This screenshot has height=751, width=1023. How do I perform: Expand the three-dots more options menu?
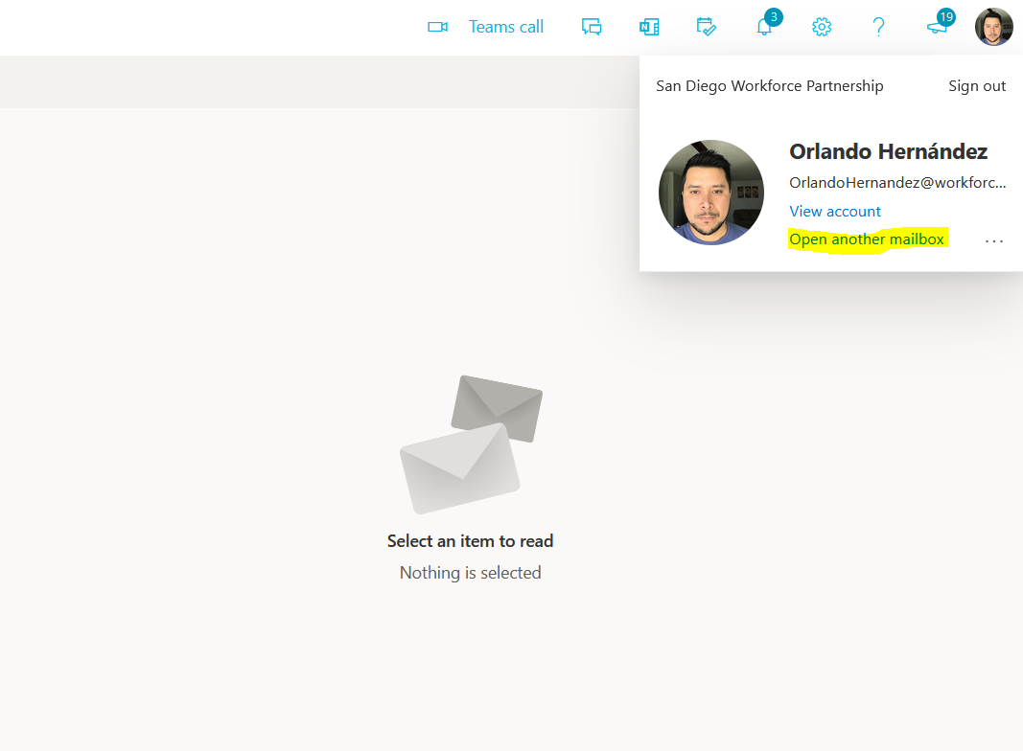click(994, 241)
